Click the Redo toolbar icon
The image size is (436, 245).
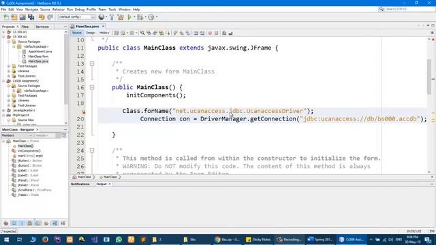pos(50,17)
